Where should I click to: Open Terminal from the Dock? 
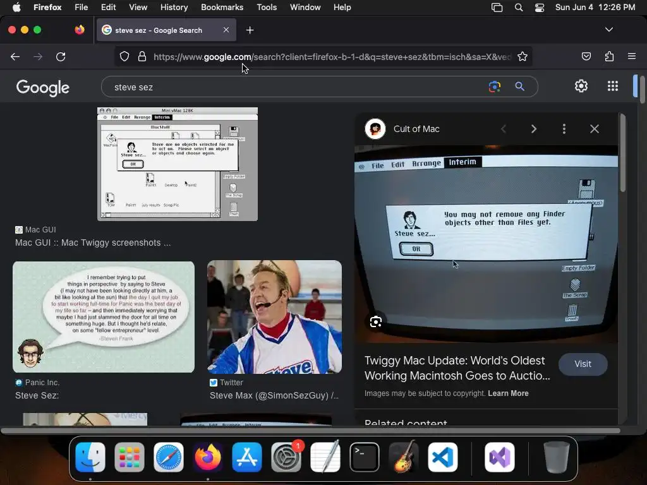(365, 457)
